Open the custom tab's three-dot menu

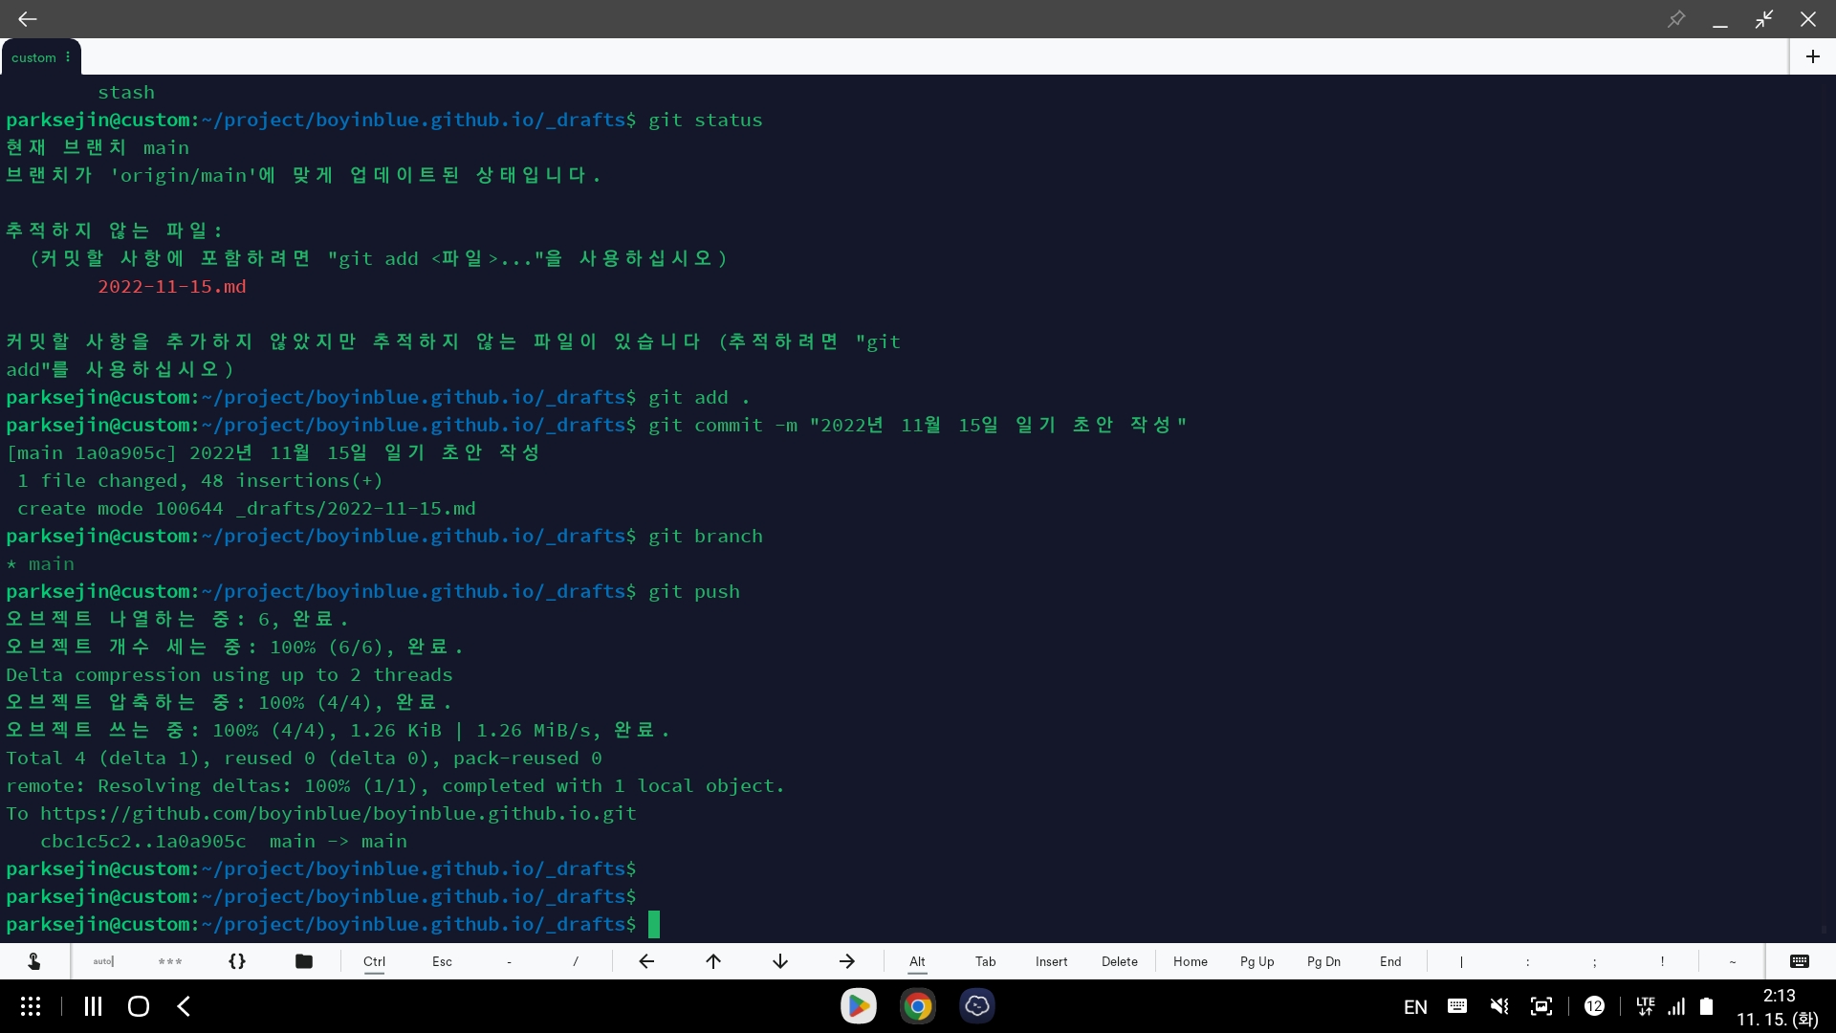coord(68,57)
